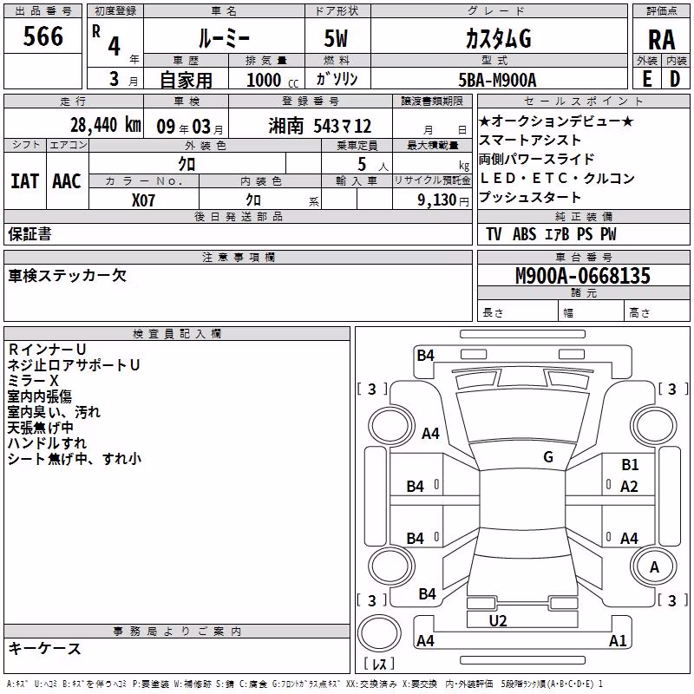Select U2 dent mark on rear bumper
This screenshot has height=694, width=694.
498,621
